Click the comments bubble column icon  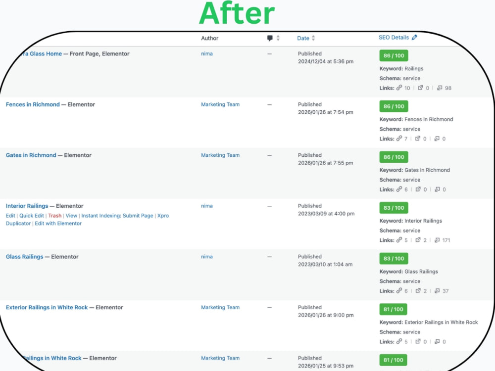click(270, 38)
